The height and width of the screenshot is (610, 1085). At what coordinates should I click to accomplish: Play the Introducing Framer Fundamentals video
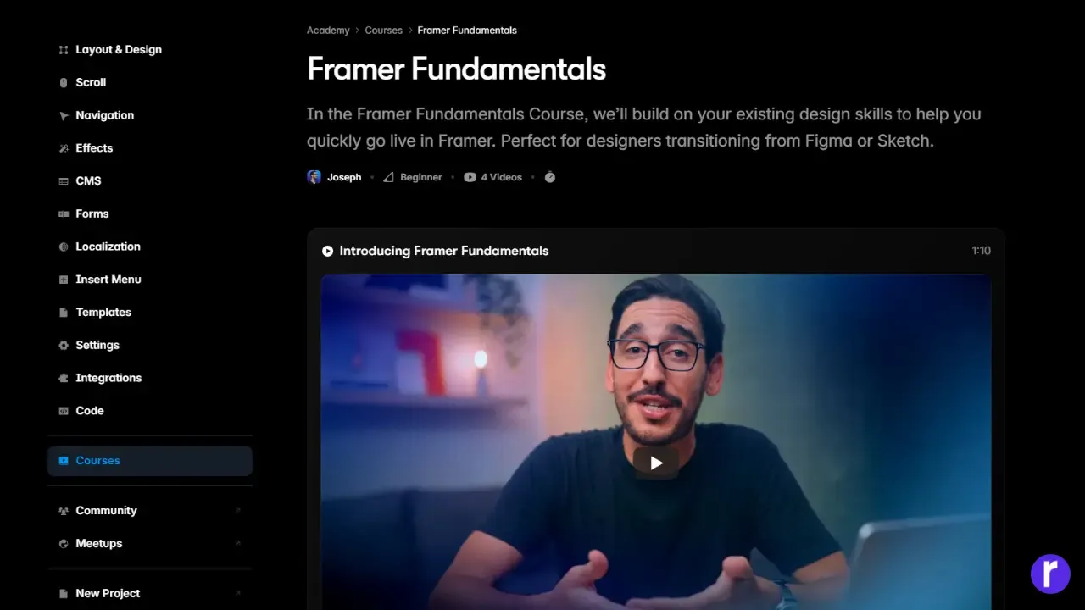pyautogui.click(x=655, y=463)
